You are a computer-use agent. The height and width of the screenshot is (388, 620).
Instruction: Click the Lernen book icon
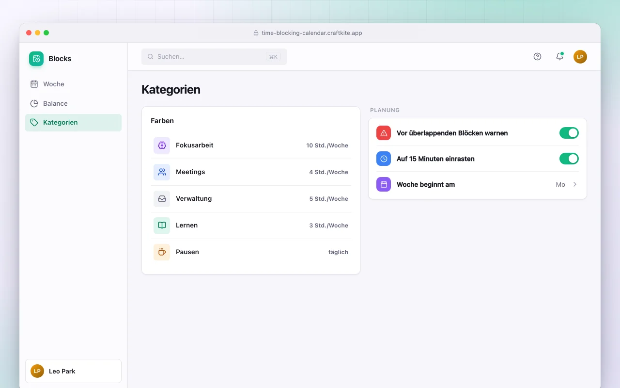[x=162, y=226]
